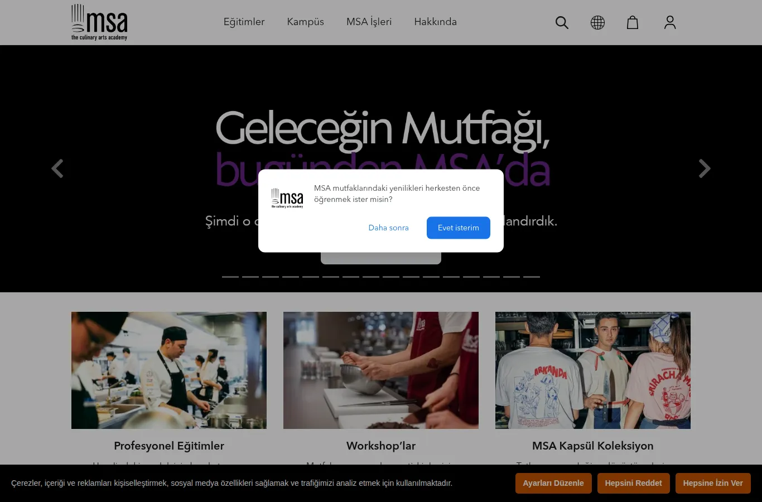
Task: Open the Kampüs menu
Action: 305,22
